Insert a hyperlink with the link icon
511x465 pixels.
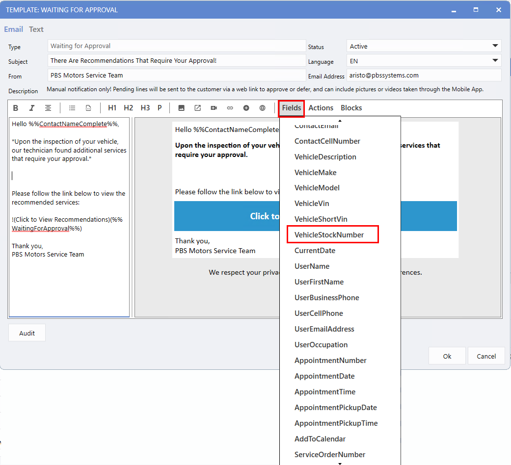[230, 108]
